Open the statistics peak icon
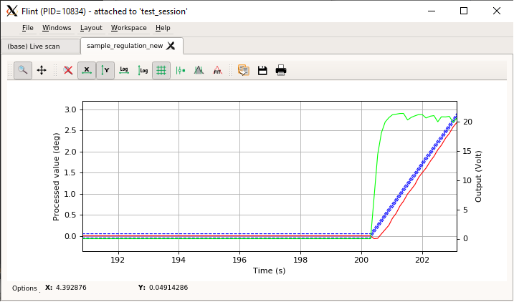This screenshot has width=514, height=302. point(199,70)
